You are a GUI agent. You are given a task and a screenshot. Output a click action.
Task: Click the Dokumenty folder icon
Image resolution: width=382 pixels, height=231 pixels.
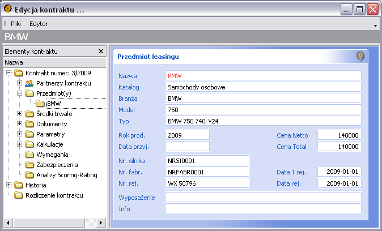[29, 124]
